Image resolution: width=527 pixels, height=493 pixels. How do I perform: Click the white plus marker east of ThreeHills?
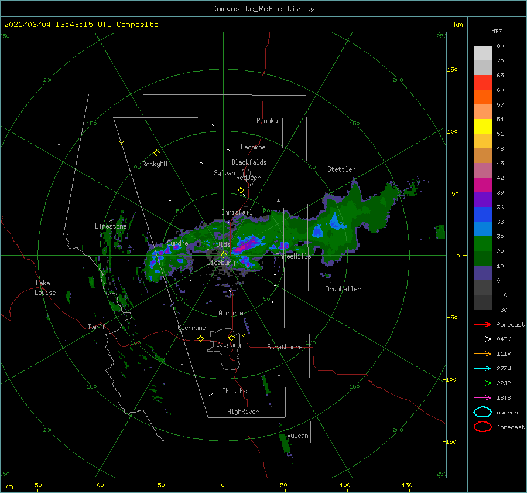331,236
